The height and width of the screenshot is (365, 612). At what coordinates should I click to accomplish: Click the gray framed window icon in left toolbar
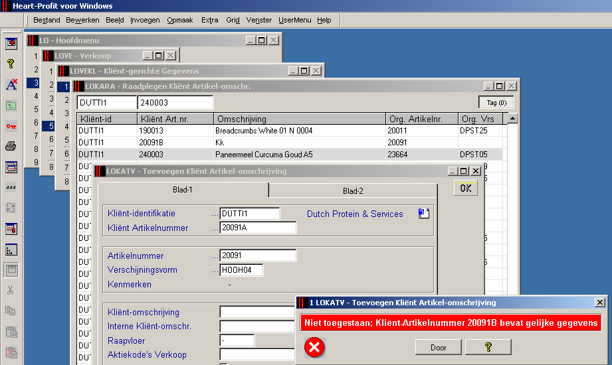tap(11, 270)
